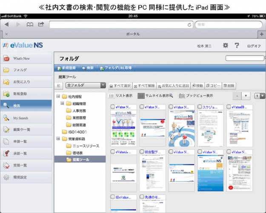
Task: Open 編集中一覧 in sidebar
Action: click(26, 130)
